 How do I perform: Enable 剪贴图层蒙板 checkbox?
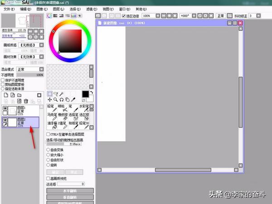click(x=3, y=84)
